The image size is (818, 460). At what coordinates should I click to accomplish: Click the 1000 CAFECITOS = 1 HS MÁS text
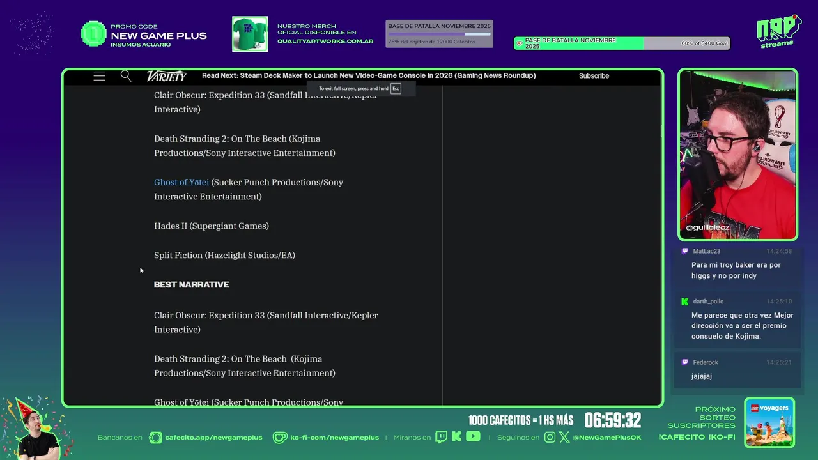(521, 420)
